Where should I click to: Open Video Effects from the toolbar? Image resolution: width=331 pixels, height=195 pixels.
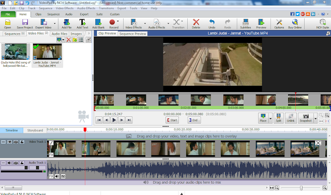133,24
